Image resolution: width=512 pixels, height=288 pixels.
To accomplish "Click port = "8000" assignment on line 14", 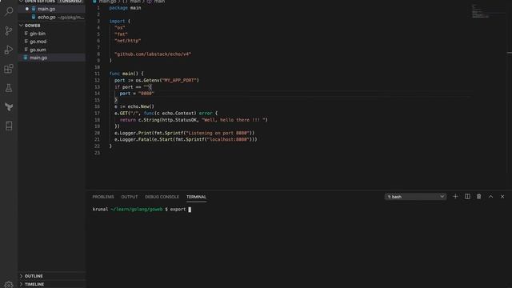I will click(137, 94).
